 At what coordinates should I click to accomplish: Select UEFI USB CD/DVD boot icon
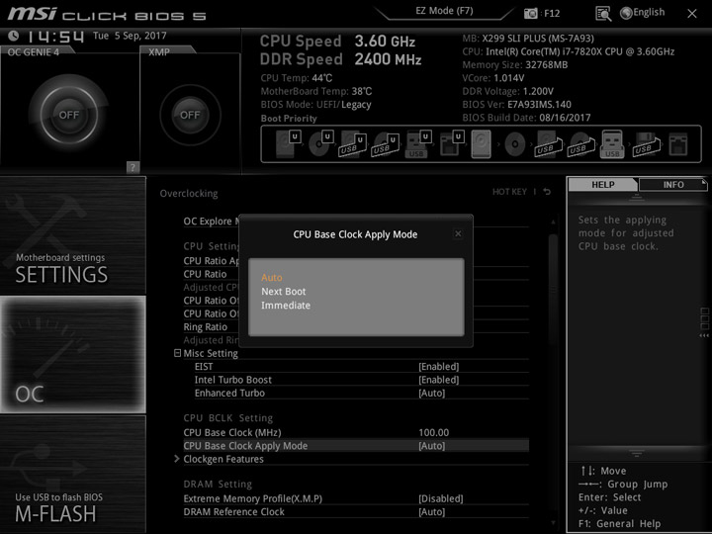(386, 144)
